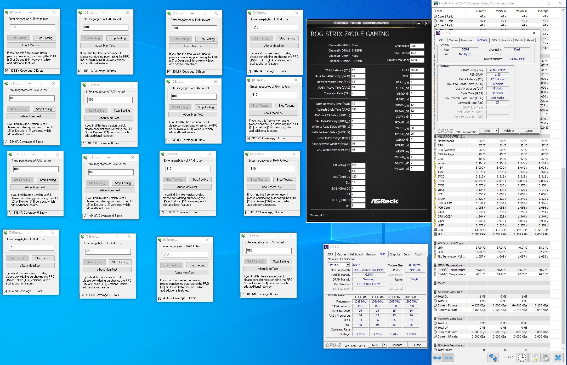Open Bench tab in CPU-Z SPD window
The width and height of the screenshot is (567, 365).
pyautogui.click(x=407, y=254)
